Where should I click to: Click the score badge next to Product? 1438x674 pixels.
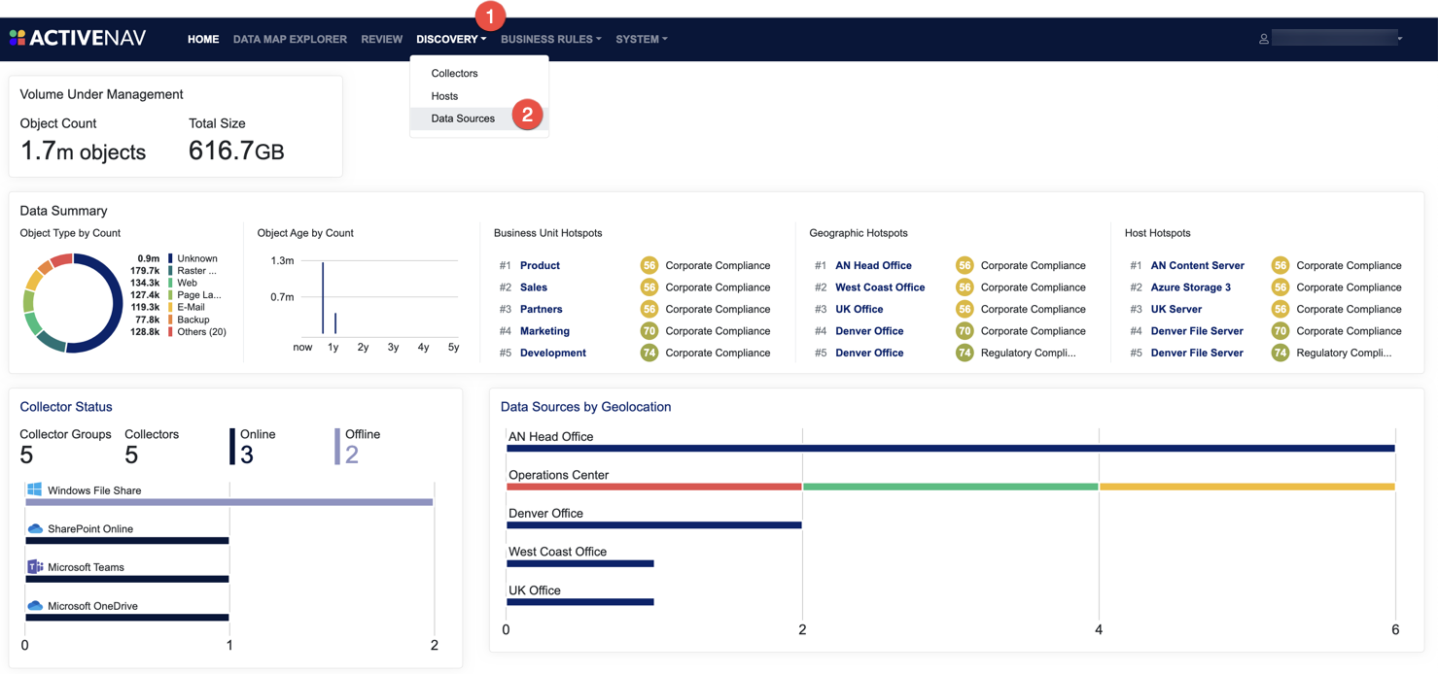pos(649,265)
